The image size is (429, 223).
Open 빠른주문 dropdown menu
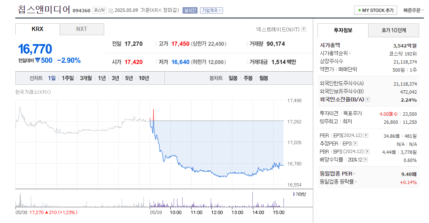click(x=413, y=10)
